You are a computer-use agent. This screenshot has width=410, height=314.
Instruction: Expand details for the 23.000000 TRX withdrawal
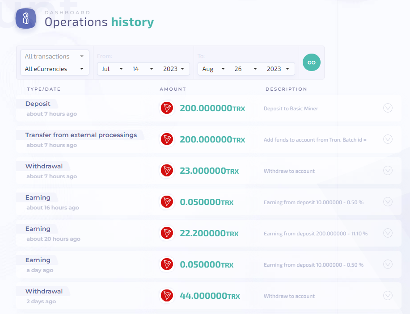click(x=388, y=171)
